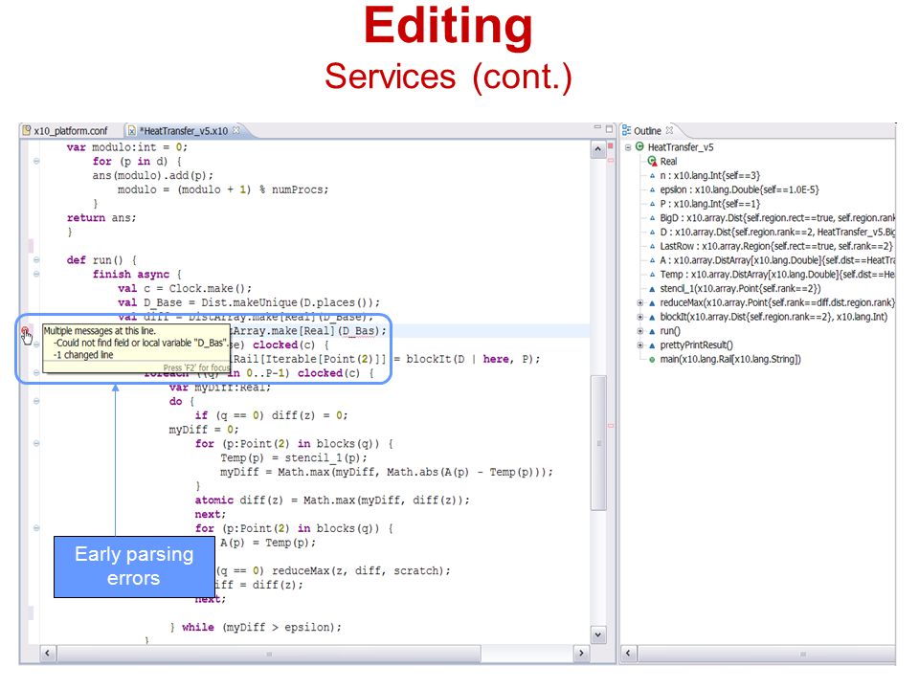This screenshot has width=919, height=689.
Task: Click the 'Could not find field' tooltip message
Action: point(141,343)
